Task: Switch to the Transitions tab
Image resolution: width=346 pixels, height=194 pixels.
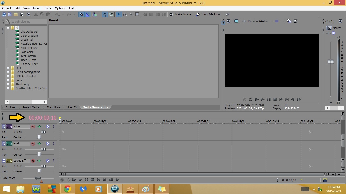Action: (x=53, y=107)
